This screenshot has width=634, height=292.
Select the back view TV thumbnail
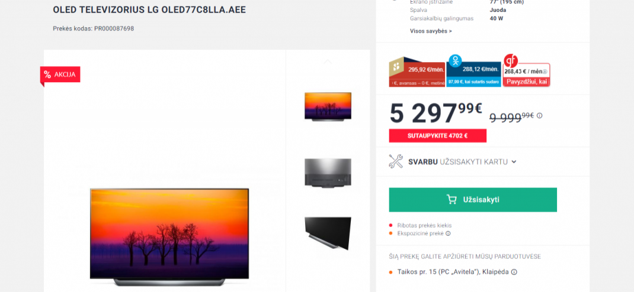pos(328,173)
